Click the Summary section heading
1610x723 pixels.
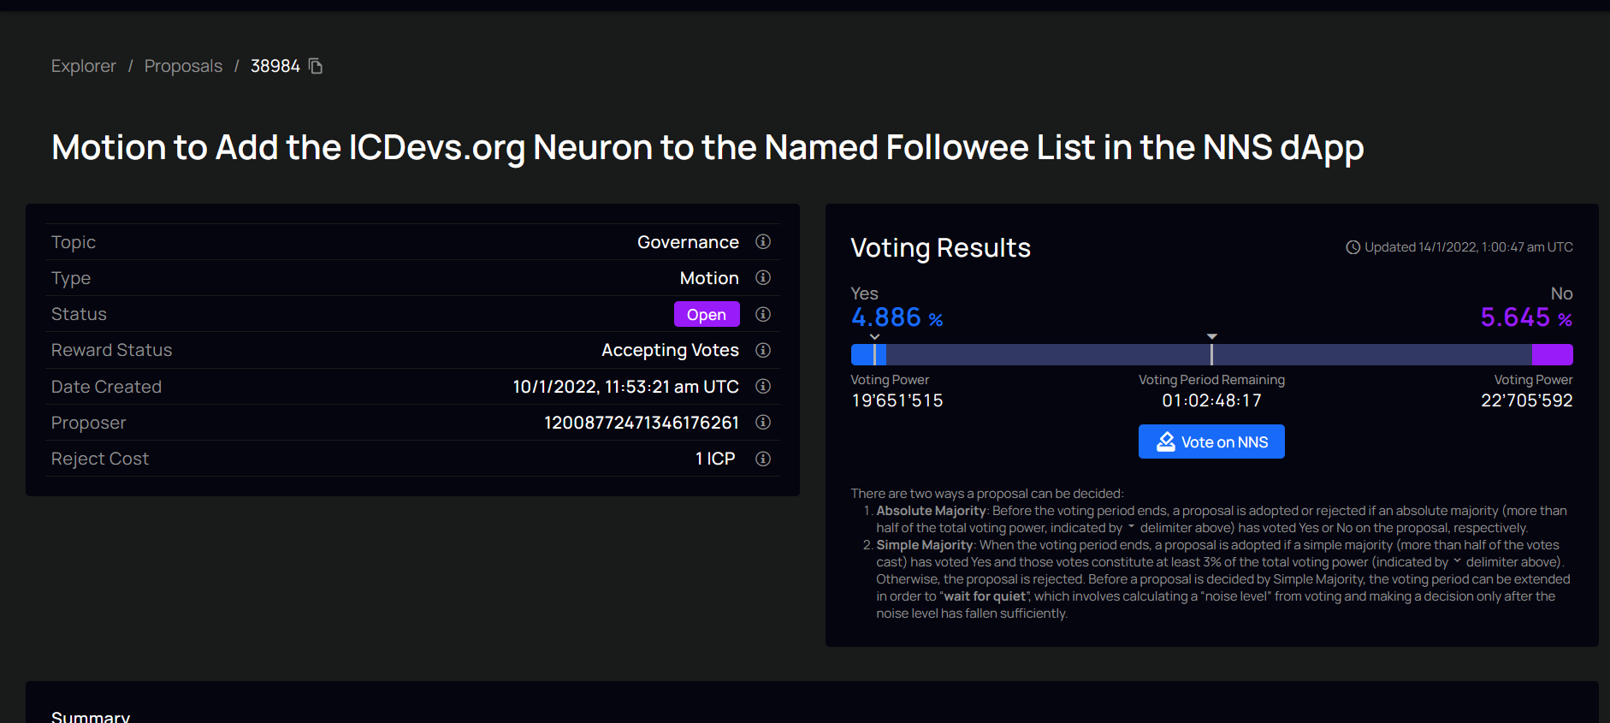click(x=91, y=717)
